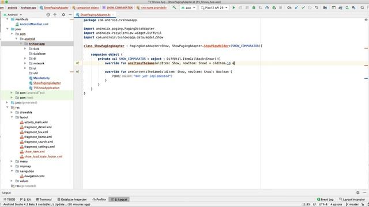Expand the values folder
Image resolution: width=369 pixels, height=207 pixels.
click(12, 181)
